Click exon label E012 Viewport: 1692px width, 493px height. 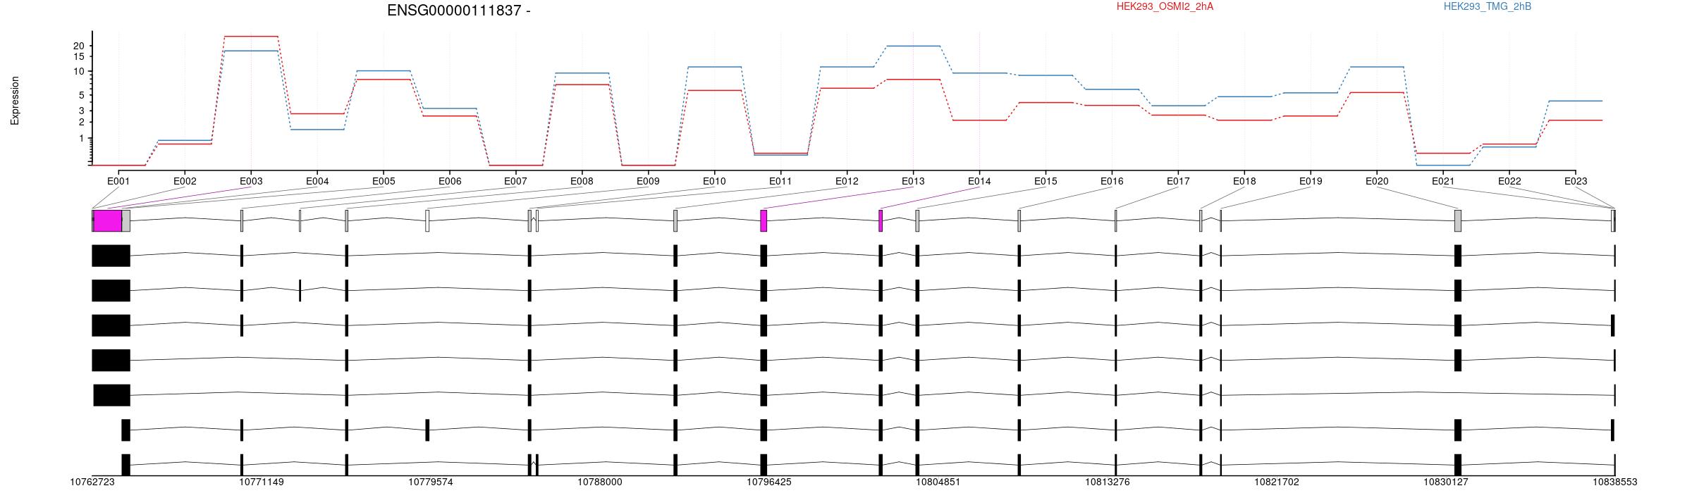click(847, 181)
